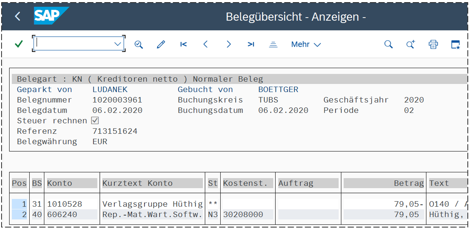Go to previous item arrow
The height and width of the screenshot is (229, 470).
(205, 44)
